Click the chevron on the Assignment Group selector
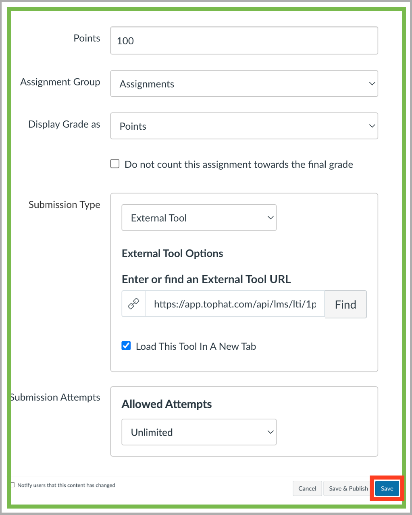The height and width of the screenshot is (515, 412). 371,83
